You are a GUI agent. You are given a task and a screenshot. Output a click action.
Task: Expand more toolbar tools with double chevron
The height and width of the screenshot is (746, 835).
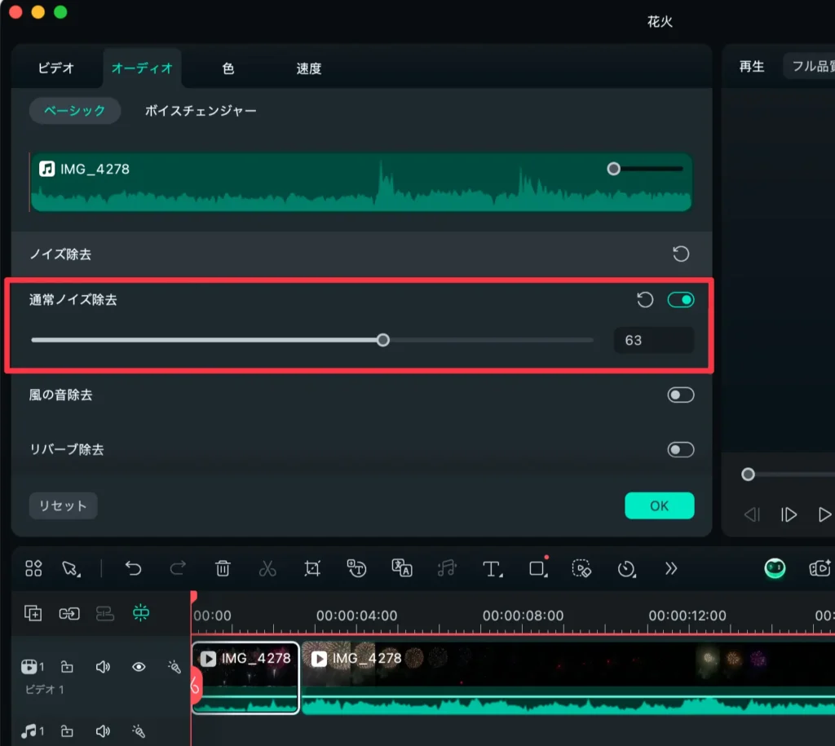coord(671,569)
